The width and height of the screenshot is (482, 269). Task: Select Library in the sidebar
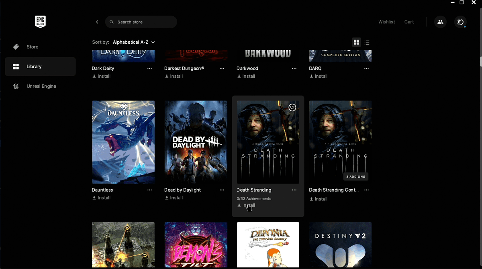(40, 67)
